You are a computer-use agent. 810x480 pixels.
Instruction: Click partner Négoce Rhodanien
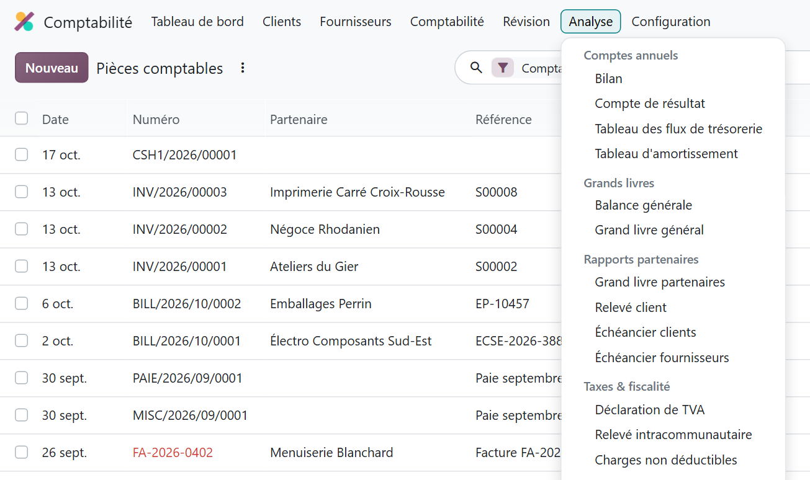click(325, 229)
